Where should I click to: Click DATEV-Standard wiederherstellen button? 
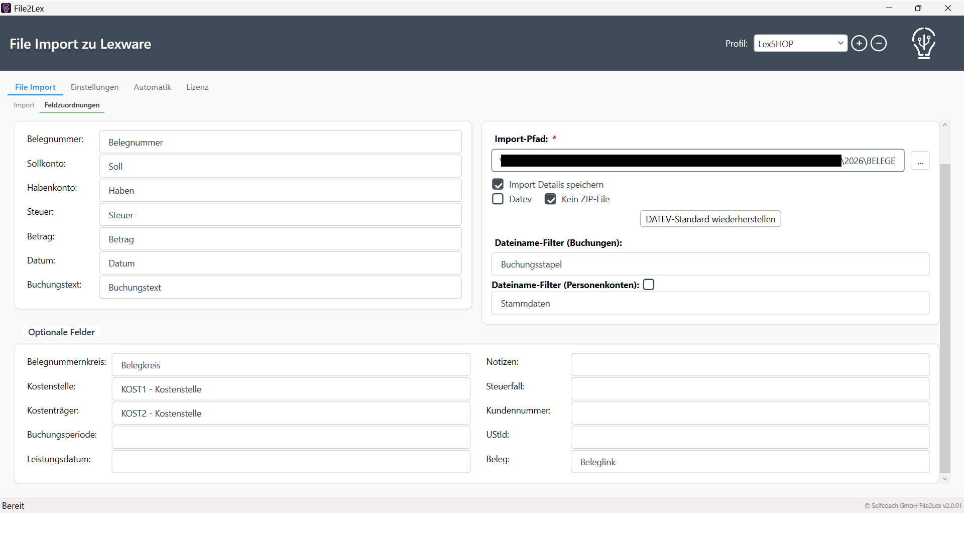coord(710,219)
